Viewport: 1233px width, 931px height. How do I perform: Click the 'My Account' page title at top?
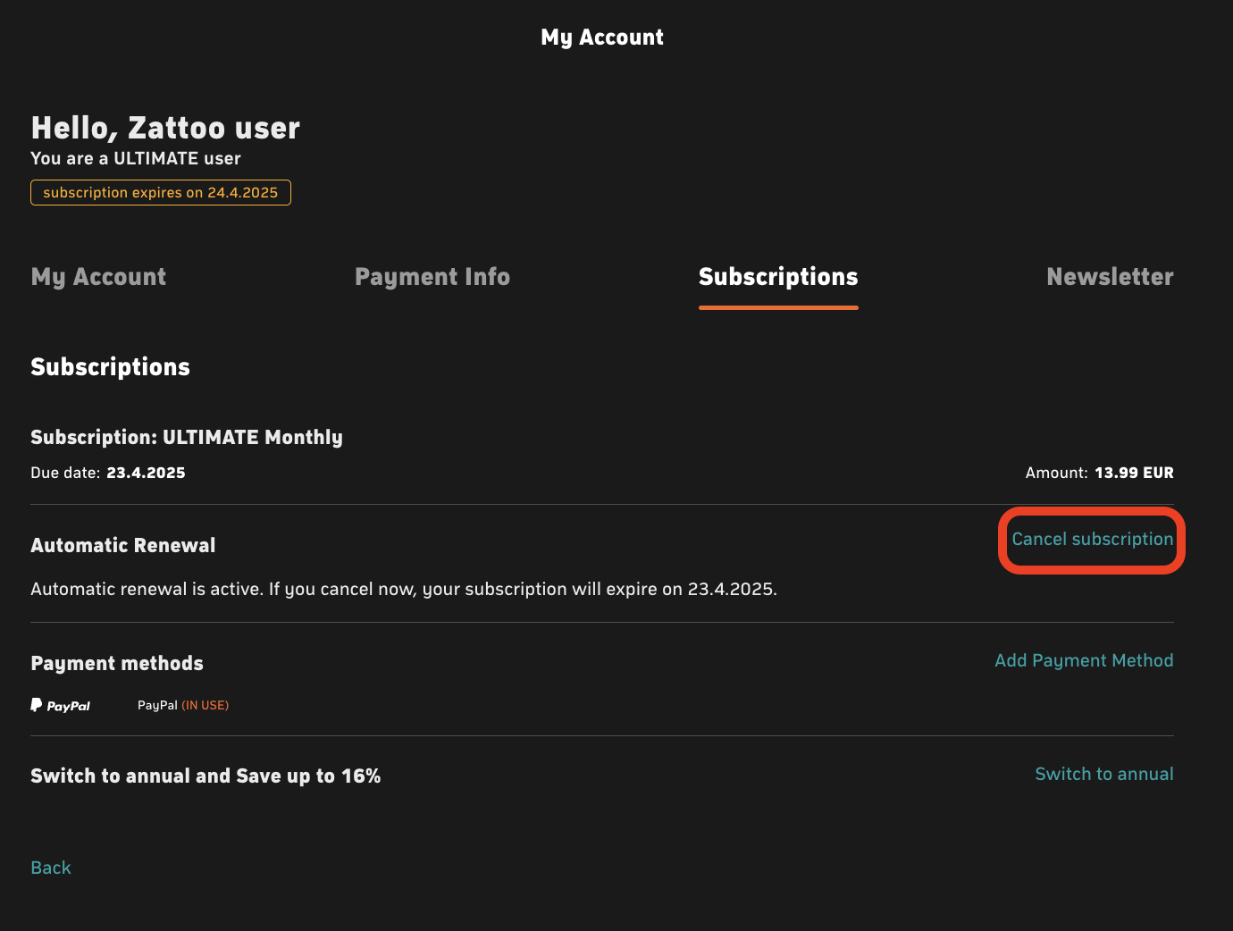[602, 38]
